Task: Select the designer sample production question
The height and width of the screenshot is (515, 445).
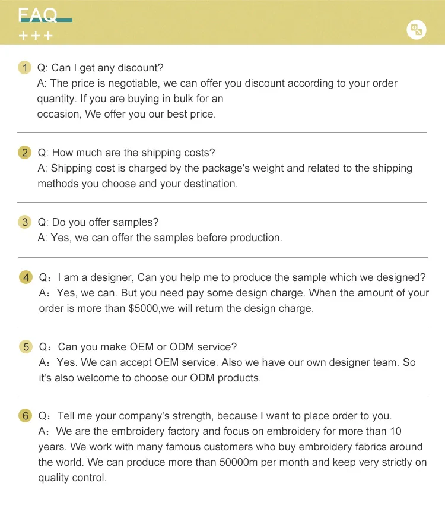Action: pos(233,277)
